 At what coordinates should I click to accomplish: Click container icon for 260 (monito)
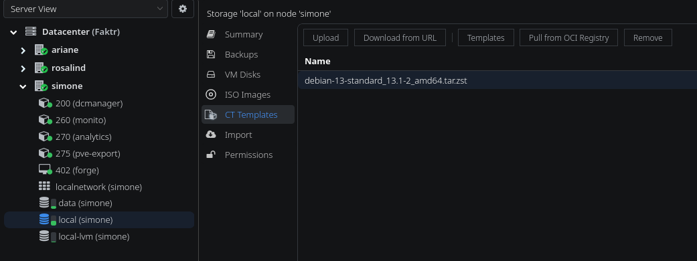45,120
